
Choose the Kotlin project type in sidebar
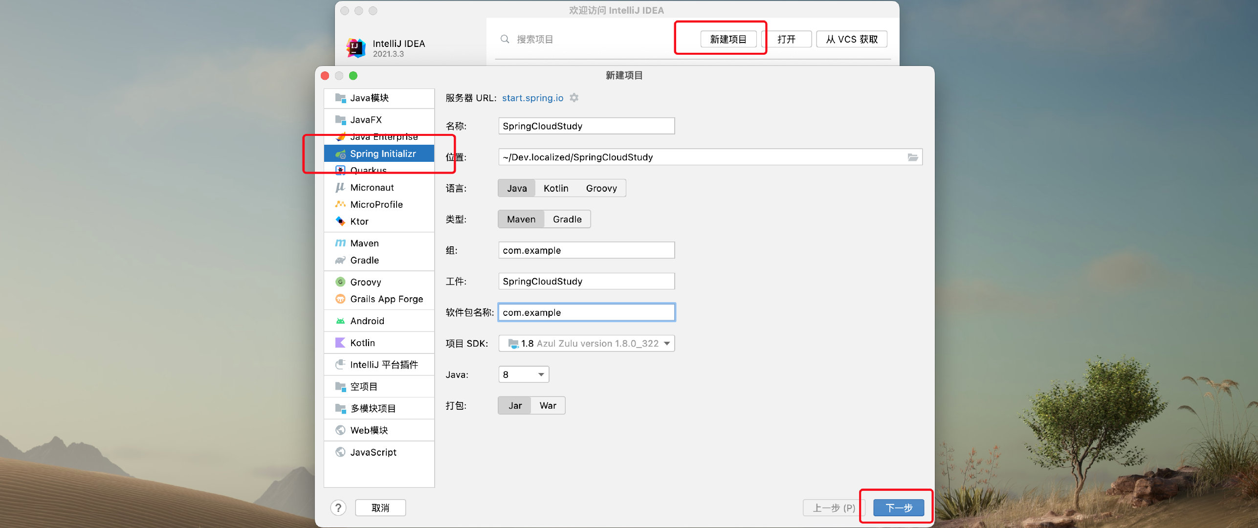(x=362, y=343)
